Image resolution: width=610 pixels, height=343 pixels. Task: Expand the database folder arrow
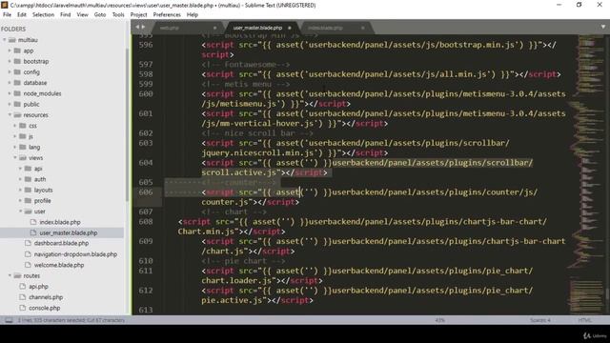pos(10,83)
